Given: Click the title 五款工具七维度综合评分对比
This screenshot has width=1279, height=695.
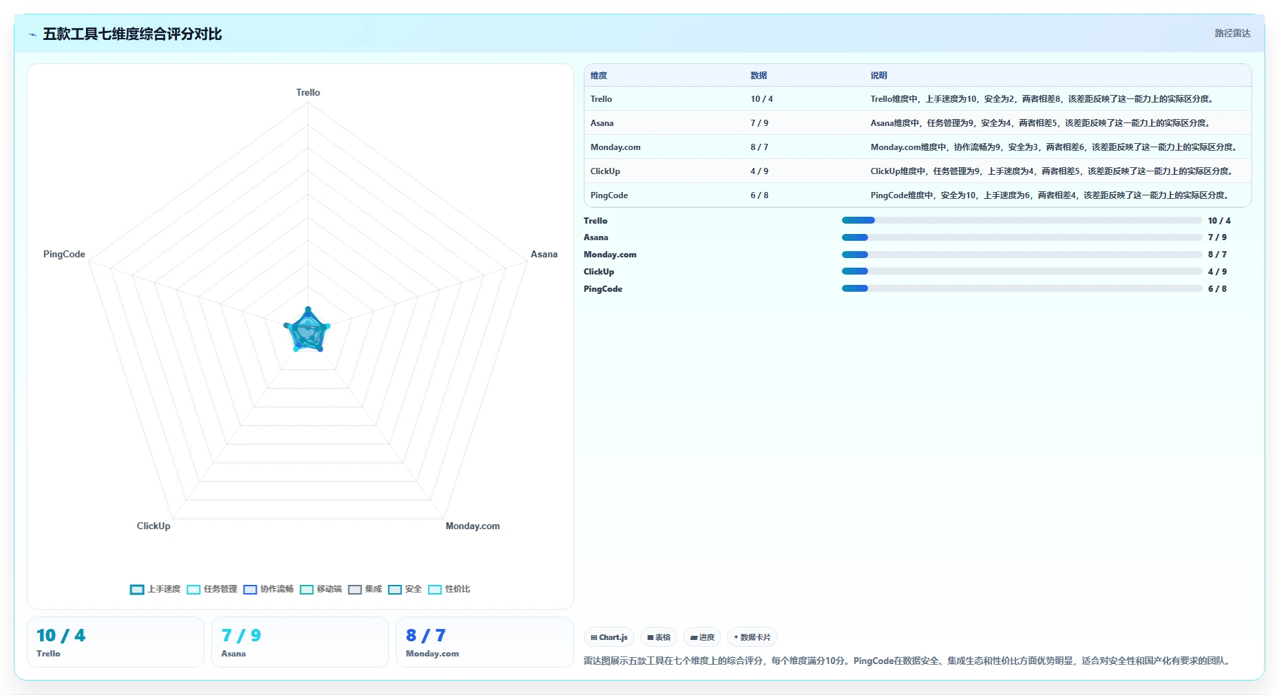Looking at the screenshot, I should point(132,34).
